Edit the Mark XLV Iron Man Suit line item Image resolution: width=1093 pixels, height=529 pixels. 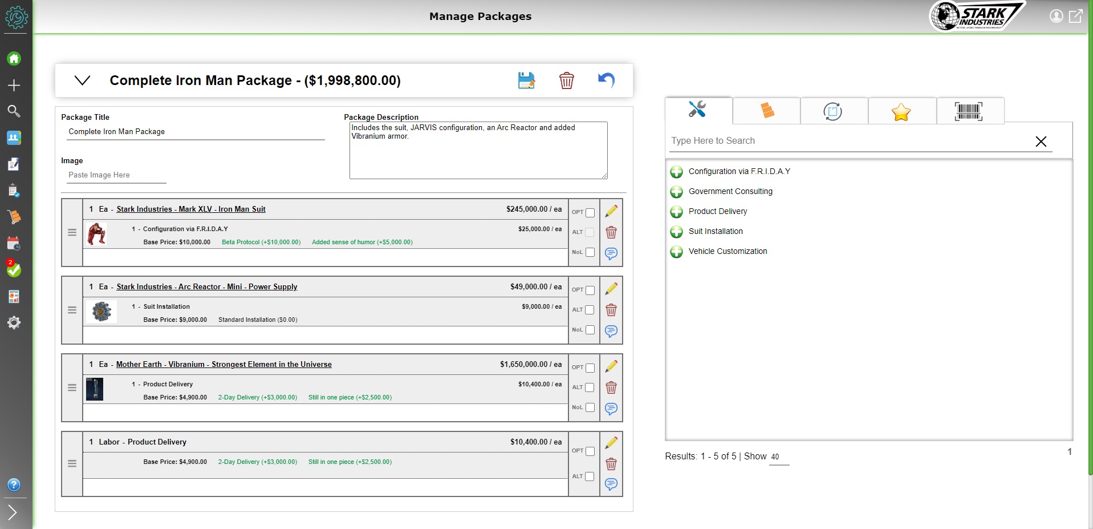point(612,211)
